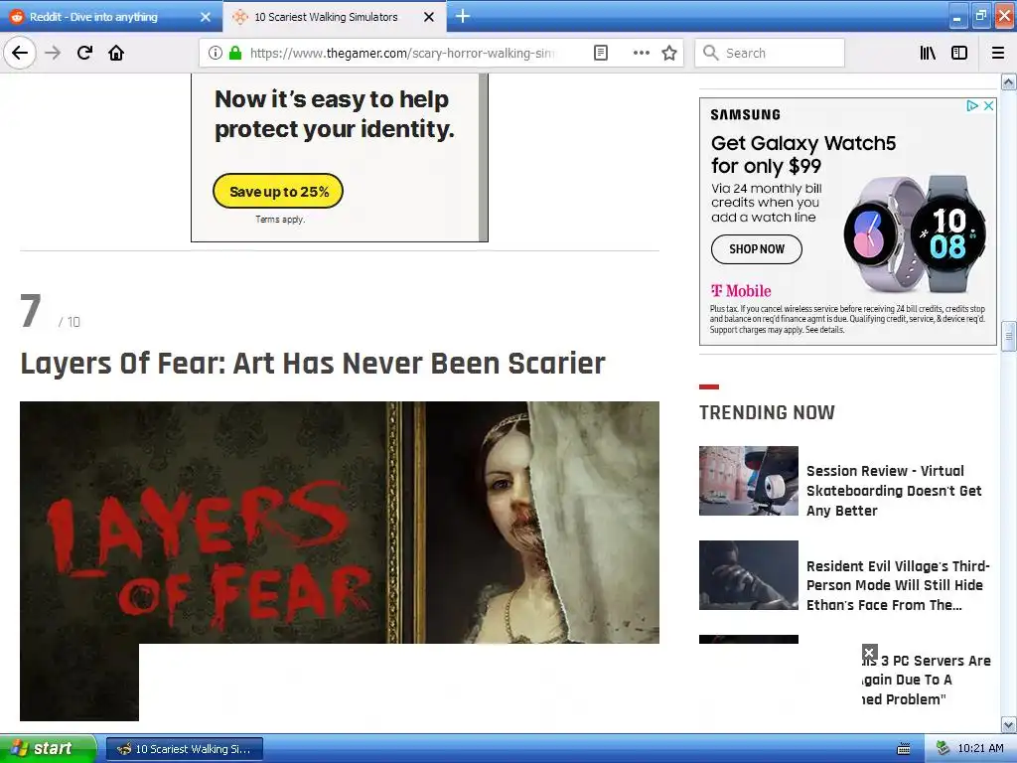This screenshot has height=763, width=1017.
Task: Open the AdChoices icon on Samsung ad
Action: coord(972,105)
